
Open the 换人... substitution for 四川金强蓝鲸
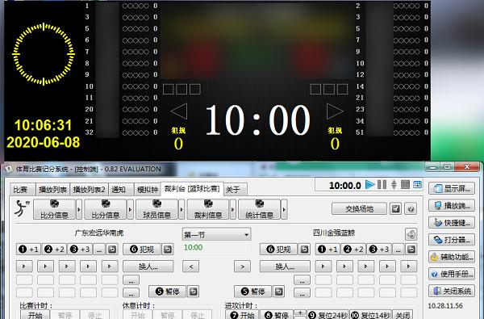pyautogui.click(x=285, y=267)
